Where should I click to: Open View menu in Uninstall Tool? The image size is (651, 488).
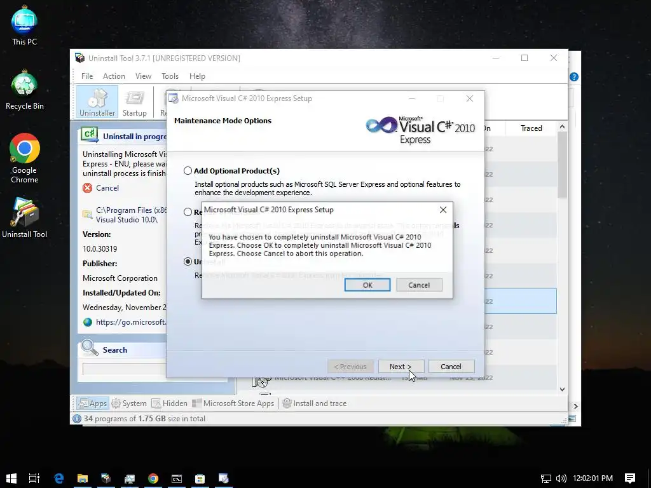(x=143, y=76)
